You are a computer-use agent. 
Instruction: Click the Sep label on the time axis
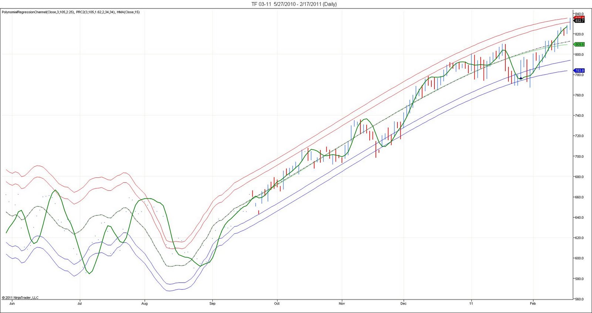[x=212, y=304]
